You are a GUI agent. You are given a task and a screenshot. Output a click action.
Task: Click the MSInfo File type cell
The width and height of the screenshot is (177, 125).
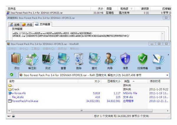tap(130, 93)
